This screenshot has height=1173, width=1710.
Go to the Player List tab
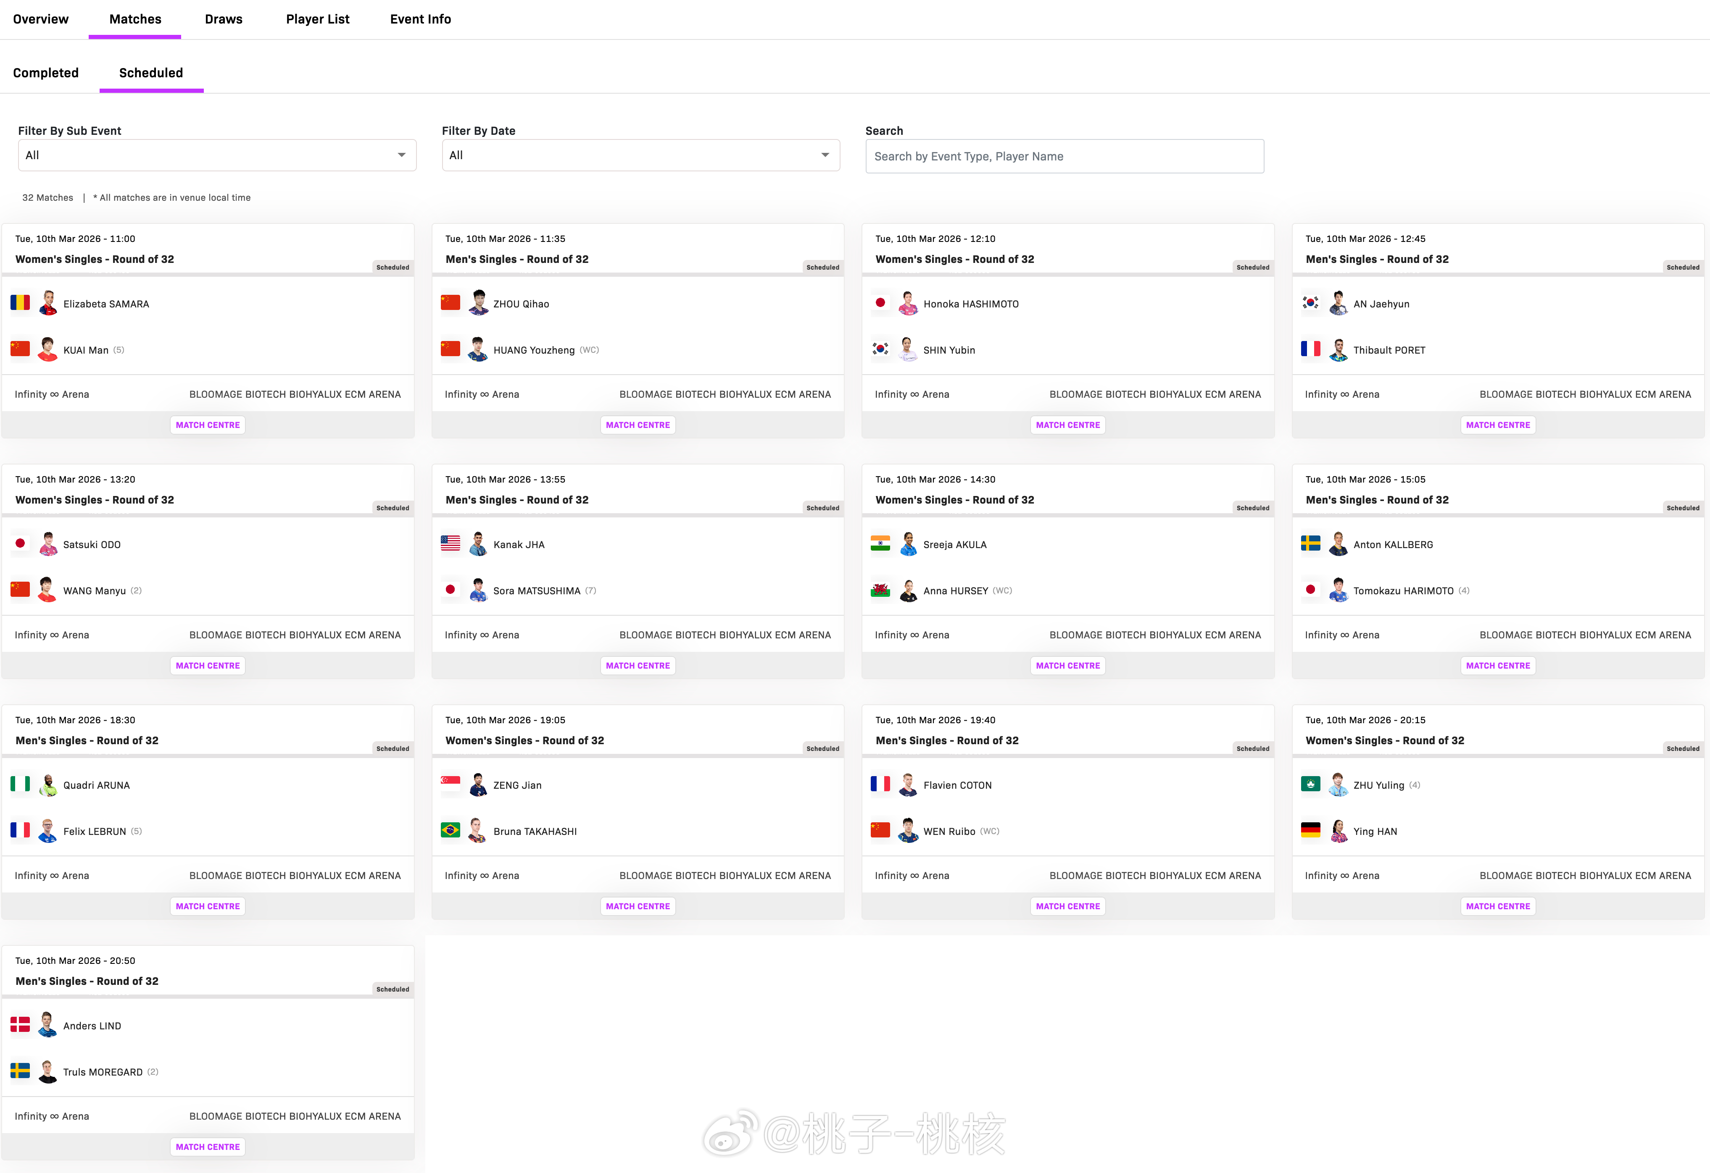[x=317, y=19]
